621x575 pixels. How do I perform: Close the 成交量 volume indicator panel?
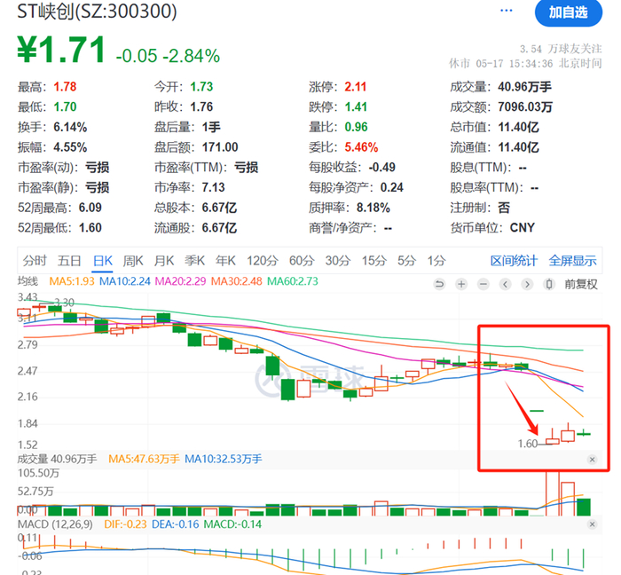[x=592, y=460]
